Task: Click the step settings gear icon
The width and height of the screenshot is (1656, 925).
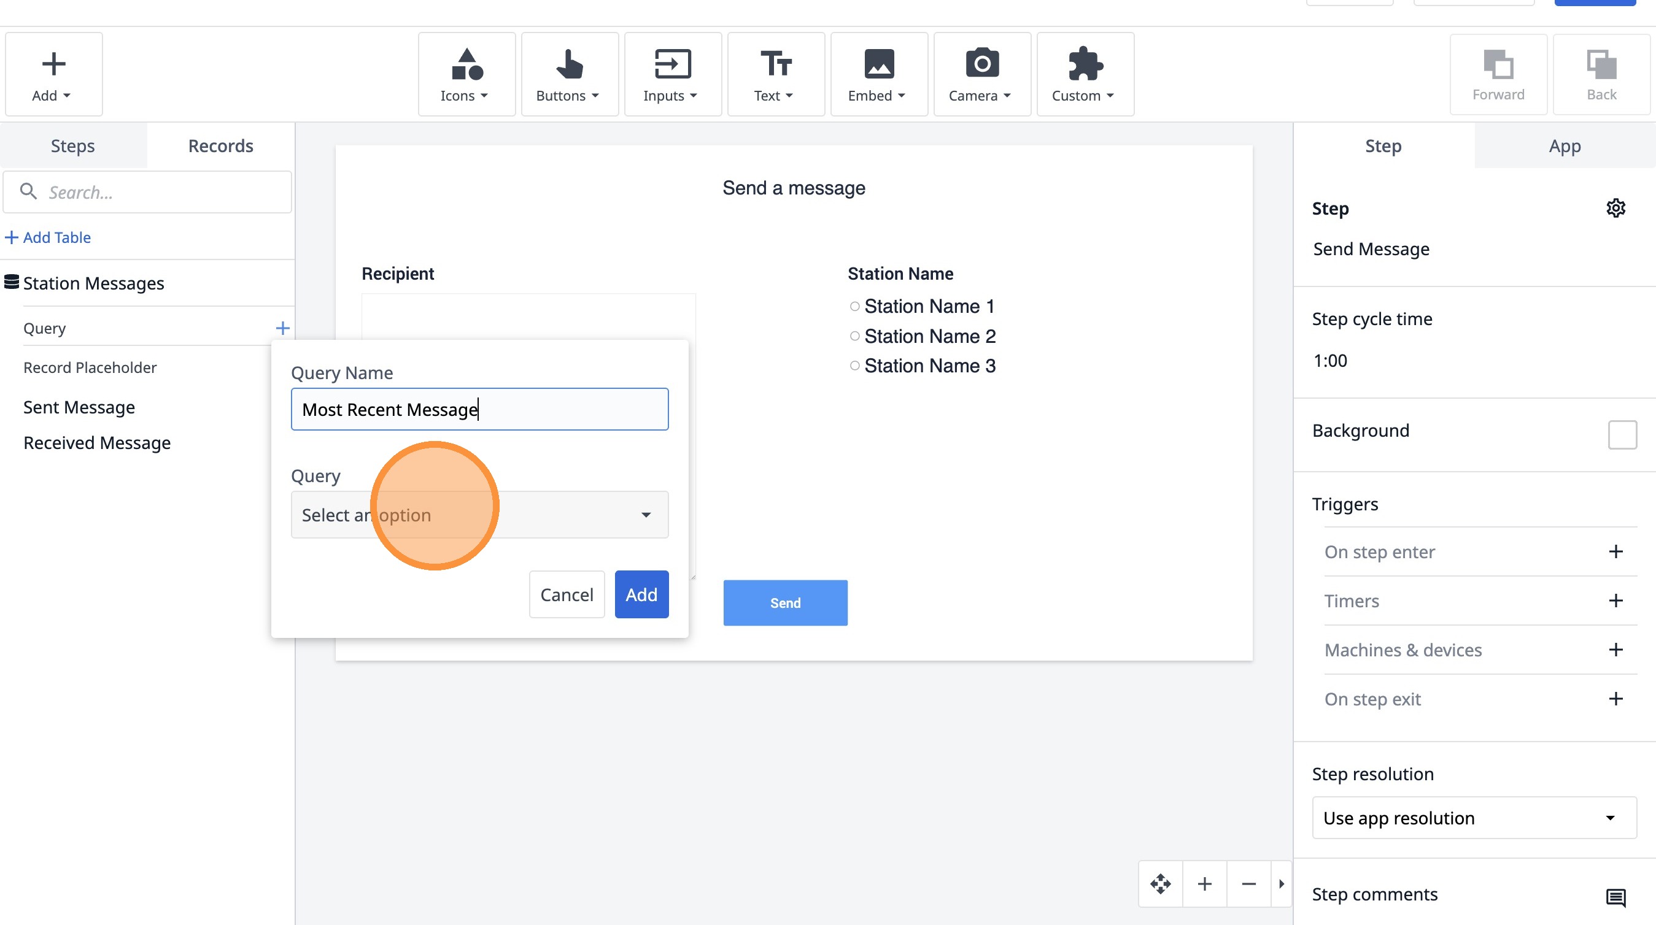Action: [x=1615, y=208]
